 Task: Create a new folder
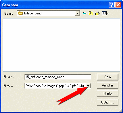pyautogui.click(x=98, y=13)
